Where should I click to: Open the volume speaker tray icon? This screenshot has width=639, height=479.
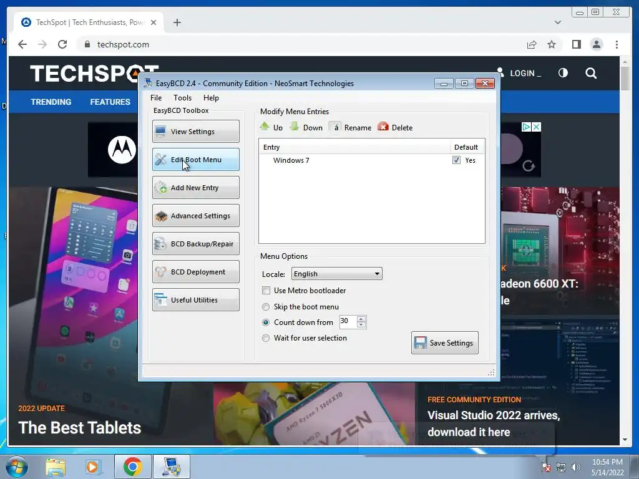point(575,467)
